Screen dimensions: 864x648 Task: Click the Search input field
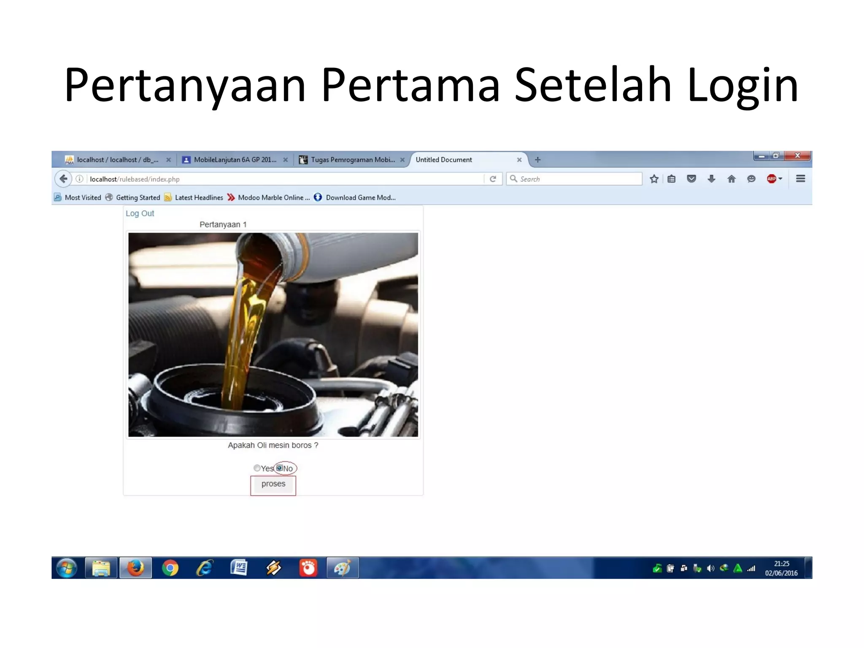tap(578, 179)
